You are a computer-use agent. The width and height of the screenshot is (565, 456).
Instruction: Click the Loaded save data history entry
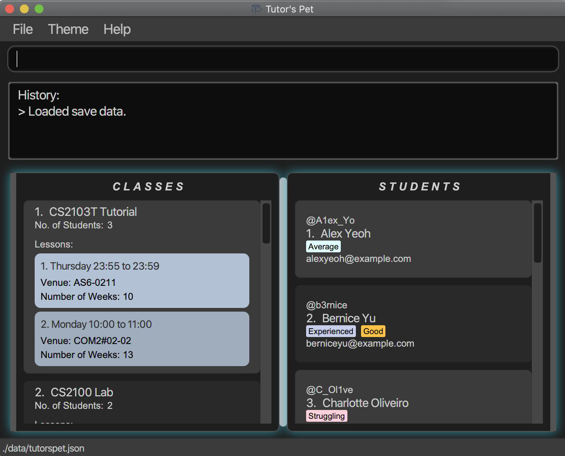(72, 111)
